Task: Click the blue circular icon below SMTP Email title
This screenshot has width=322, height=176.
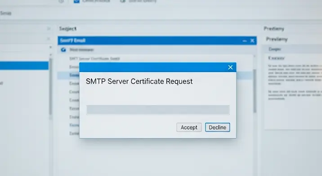Action: tap(63, 50)
